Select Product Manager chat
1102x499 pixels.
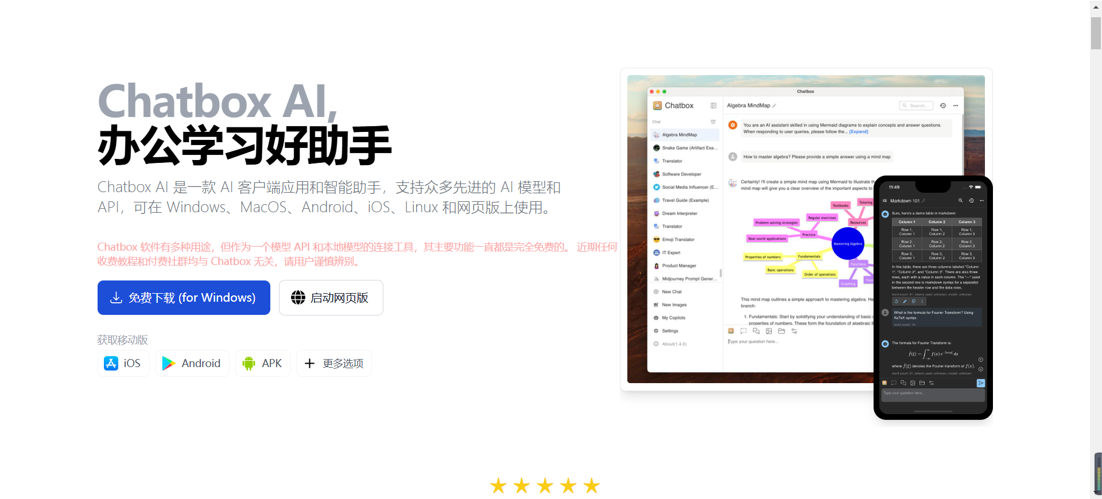click(685, 266)
